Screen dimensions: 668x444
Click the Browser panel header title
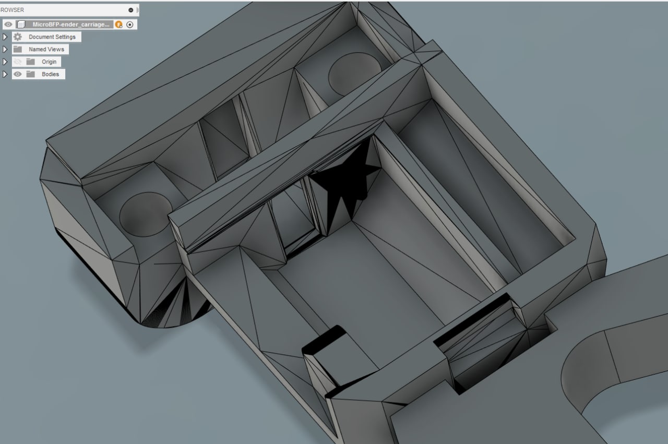click(12, 10)
